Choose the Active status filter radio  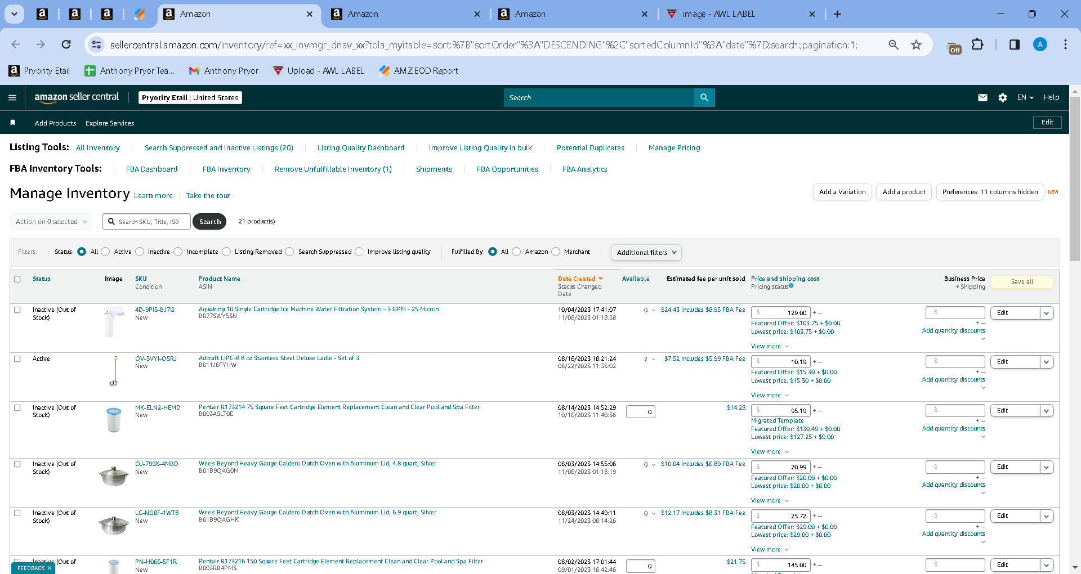(x=105, y=252)
